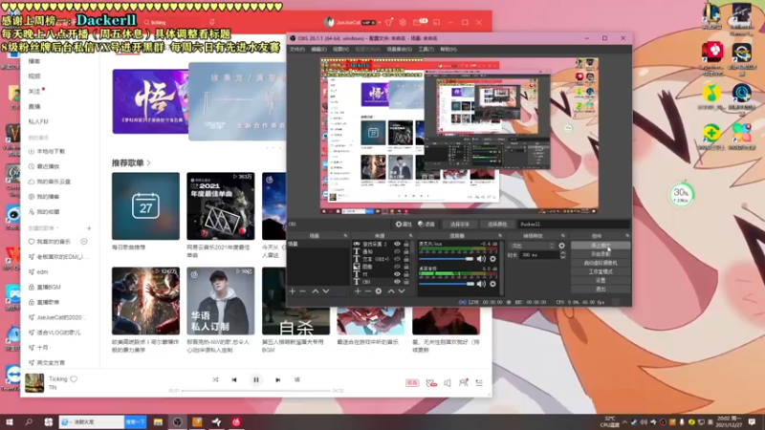
Task: Open 工具(T) menu in OBS
Action: tap(426, 50)
